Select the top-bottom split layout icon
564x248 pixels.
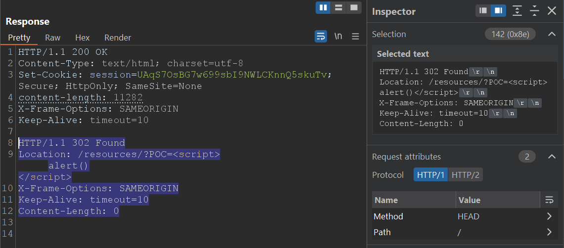tap(338, 7)
